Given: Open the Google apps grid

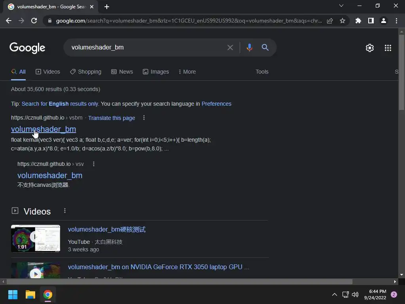Looking at the screenshot, I should (388, 48).
